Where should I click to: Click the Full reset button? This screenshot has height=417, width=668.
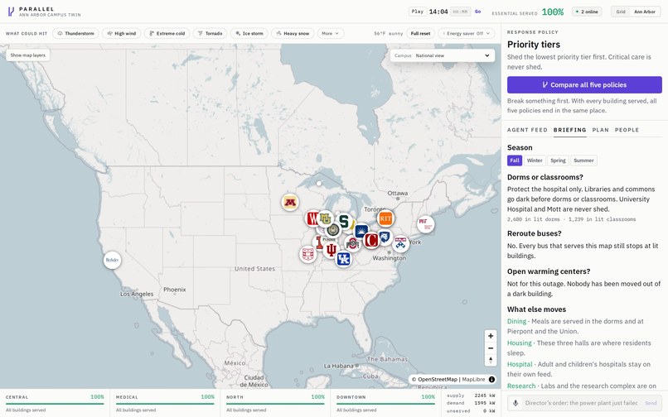(x=420, y=33)
